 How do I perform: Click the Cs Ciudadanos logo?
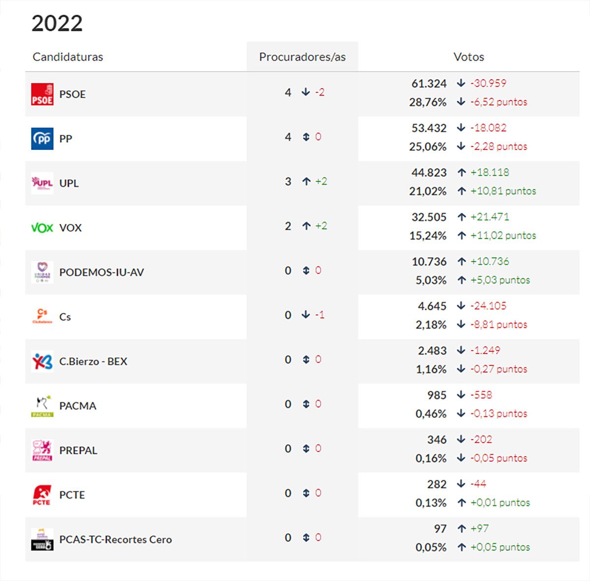pos(42,316)
